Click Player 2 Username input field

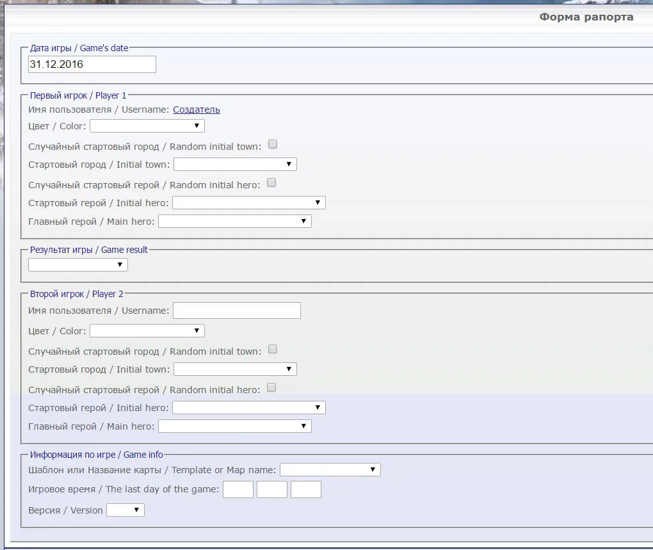pos(237,311)
